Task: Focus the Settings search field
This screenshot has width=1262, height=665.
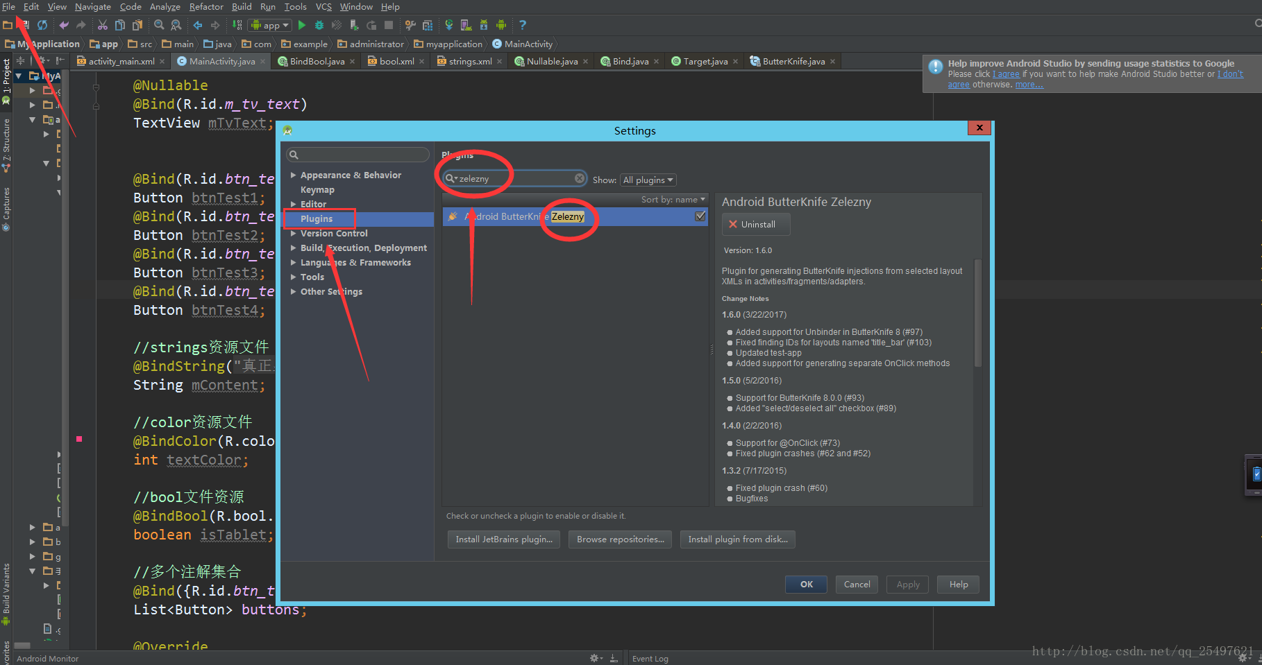Action: point(358,154)
